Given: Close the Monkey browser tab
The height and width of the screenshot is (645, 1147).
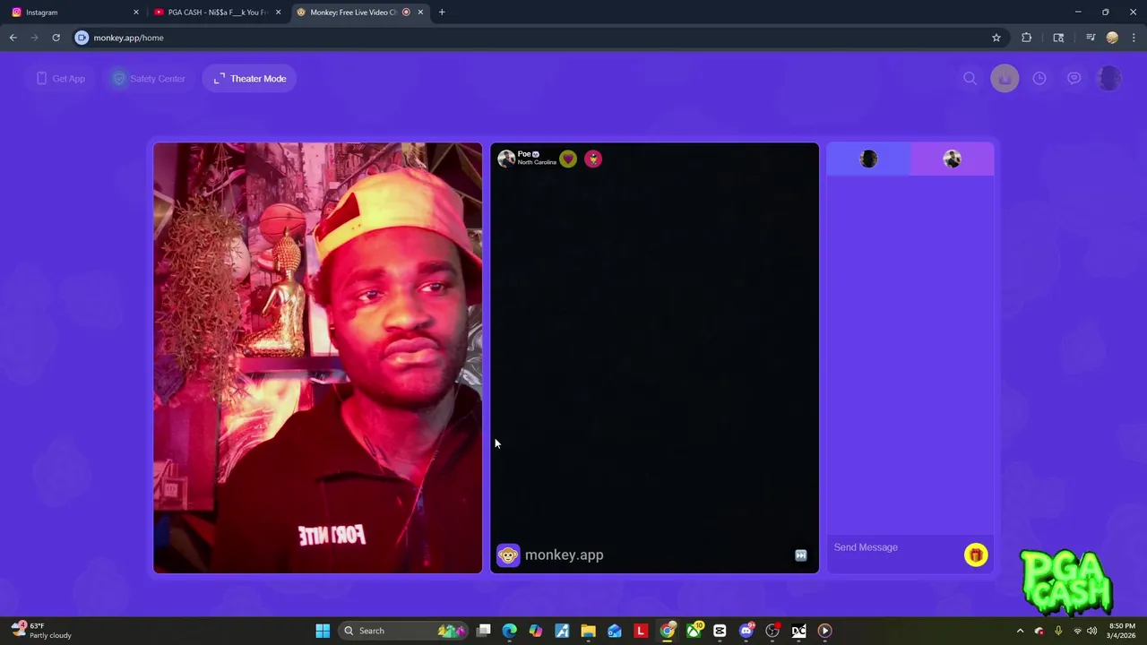Looking at the screenshot, I should pos(420,13).
